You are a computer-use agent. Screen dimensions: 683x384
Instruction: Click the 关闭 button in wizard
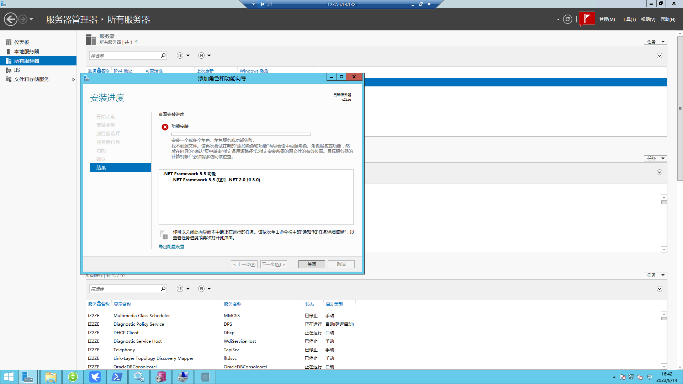click(x=312, y=264)
